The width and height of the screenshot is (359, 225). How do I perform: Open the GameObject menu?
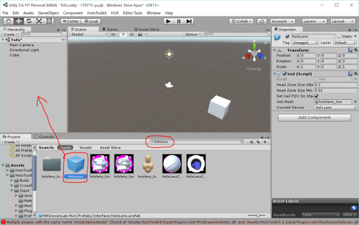click(48, 13)
